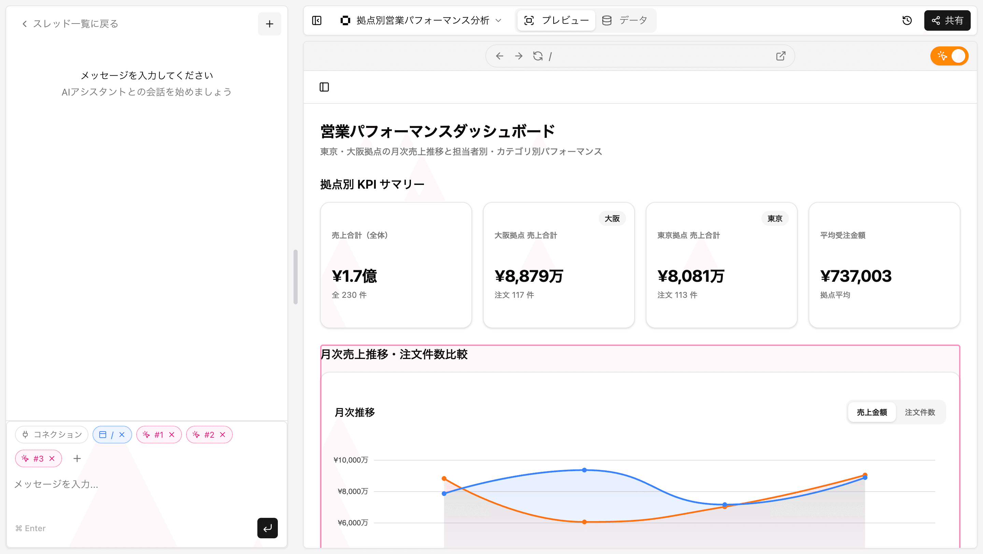Switch to the プレビュー tab

556,20
